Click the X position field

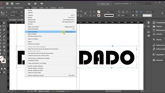15,12
